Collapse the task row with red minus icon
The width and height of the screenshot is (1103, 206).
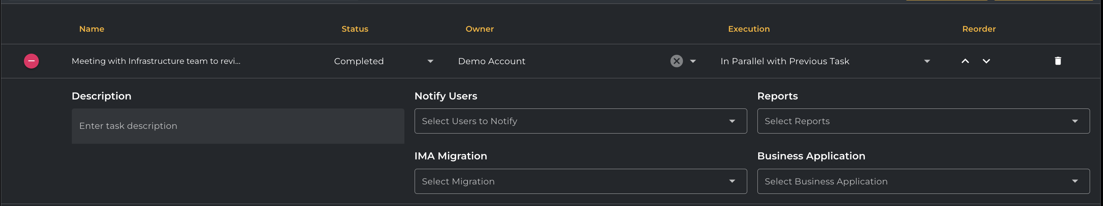tap(31, 61)
